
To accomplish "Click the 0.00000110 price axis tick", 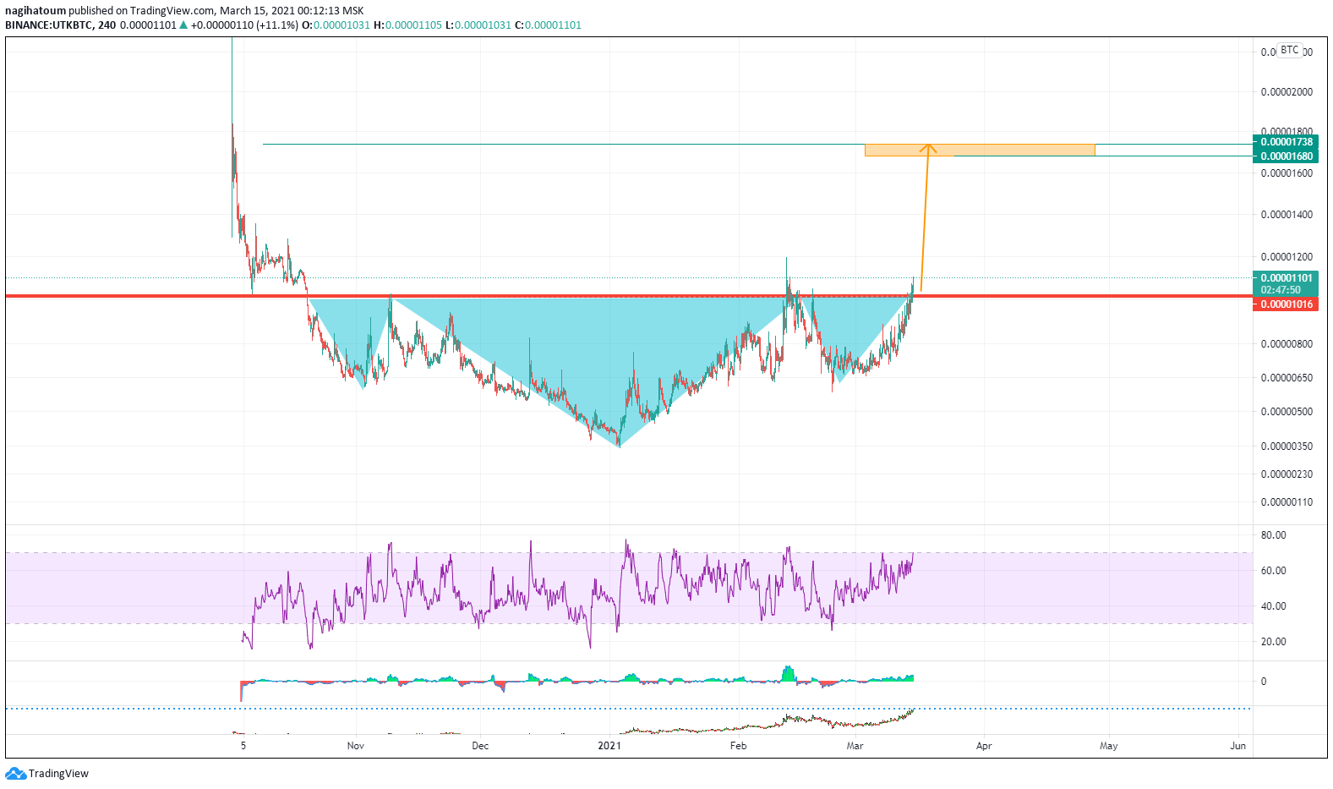I will [1287, 502].
